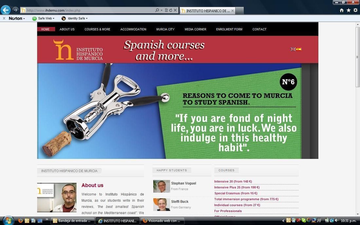Screen dimensions: 360x225
Task: Show hidden tray icons arrow
Action: click(x=283, y=221)
